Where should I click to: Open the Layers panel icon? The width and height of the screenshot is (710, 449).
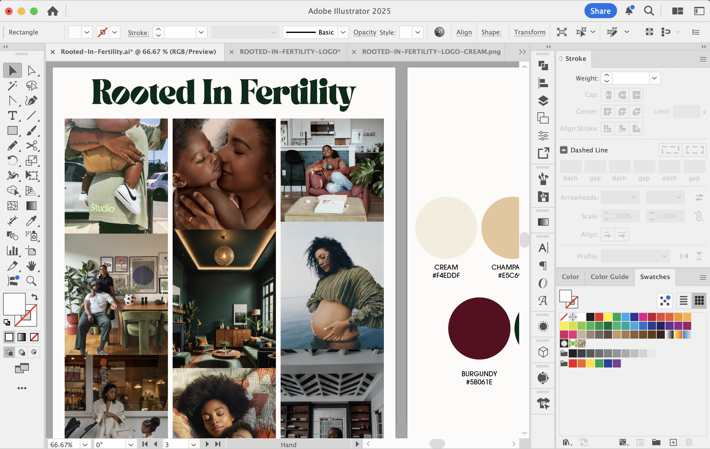coord(543,101)
